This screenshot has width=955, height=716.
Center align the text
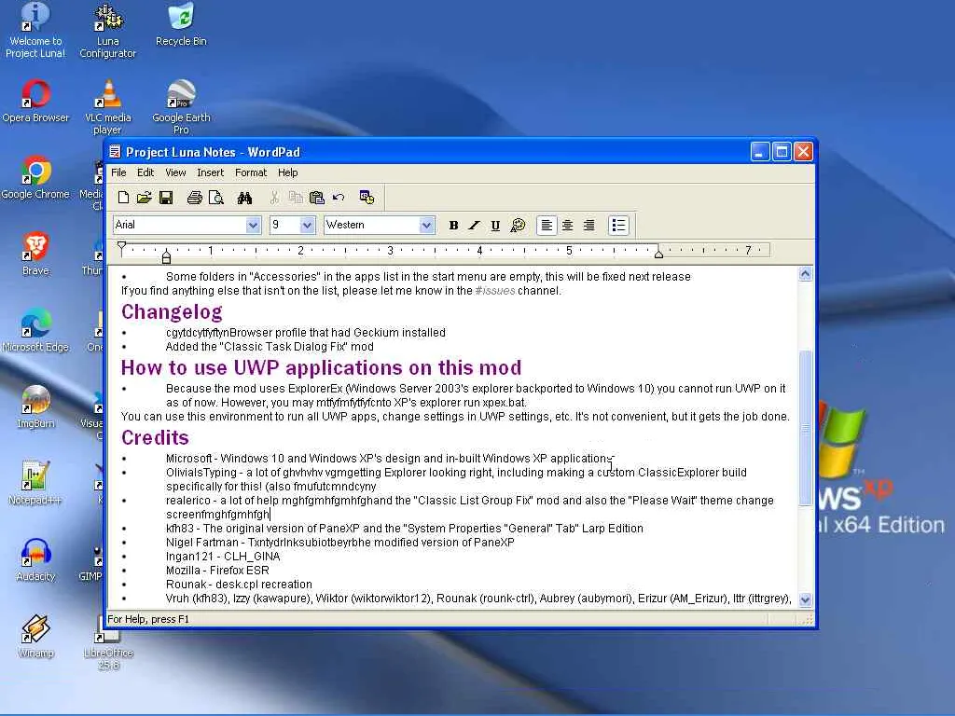point(568,226)
